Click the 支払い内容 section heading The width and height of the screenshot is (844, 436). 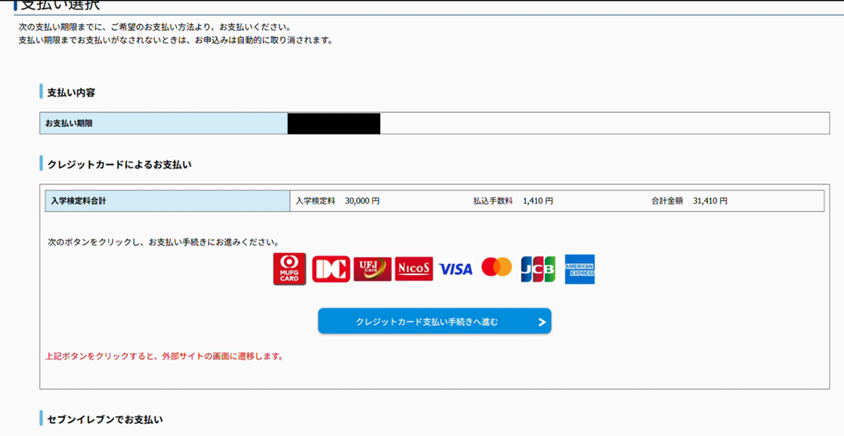[71, 92]
